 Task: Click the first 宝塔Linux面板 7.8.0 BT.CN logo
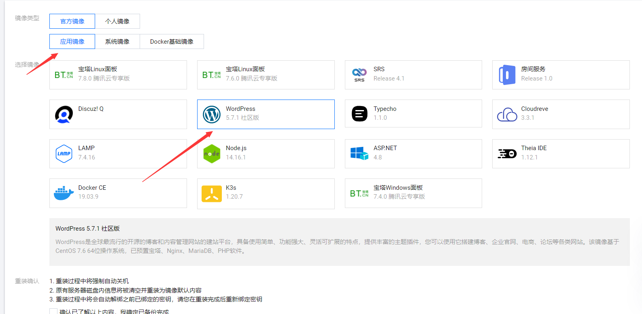(x=64, y=75)
